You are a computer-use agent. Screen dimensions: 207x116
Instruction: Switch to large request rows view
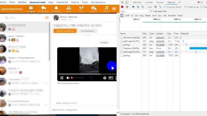(x=156, y=7)
